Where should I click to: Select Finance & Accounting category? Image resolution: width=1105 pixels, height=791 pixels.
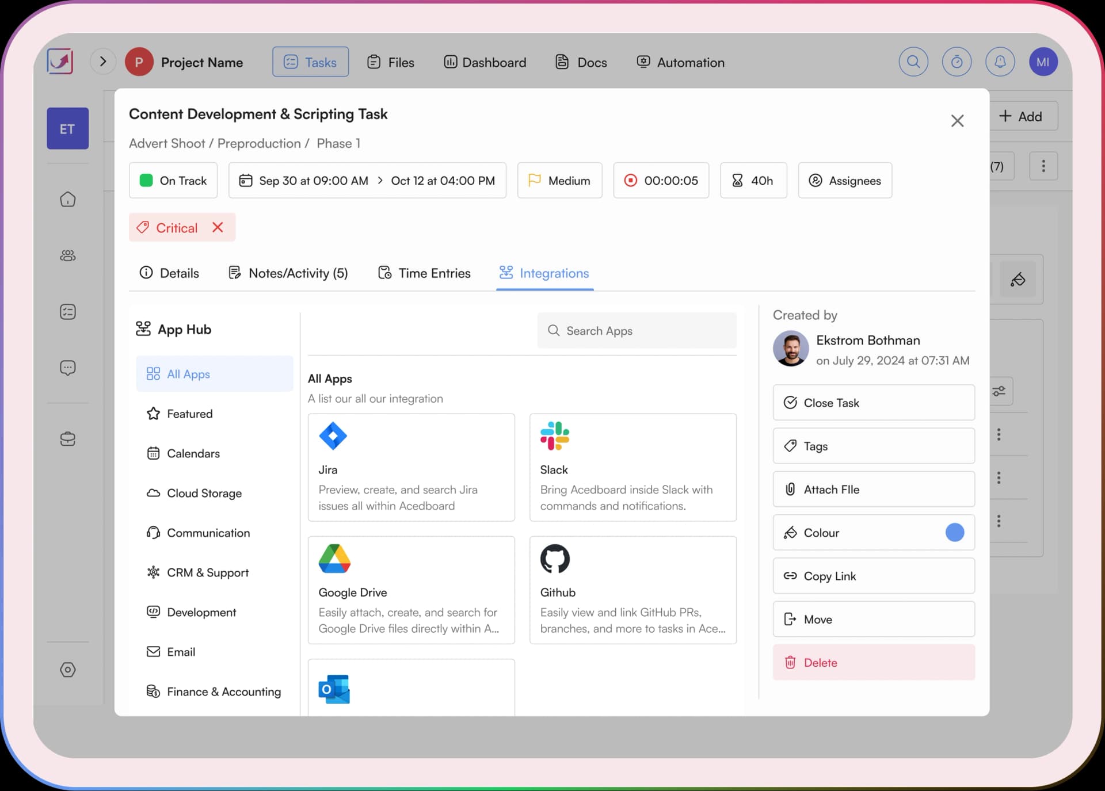215,691
